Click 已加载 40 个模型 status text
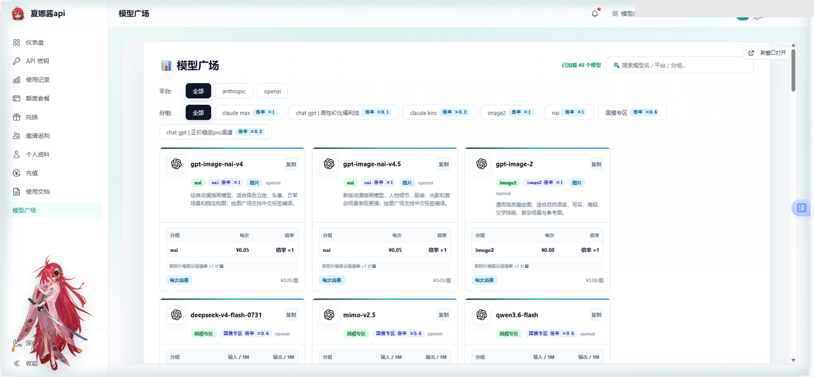 click(581, 66)
